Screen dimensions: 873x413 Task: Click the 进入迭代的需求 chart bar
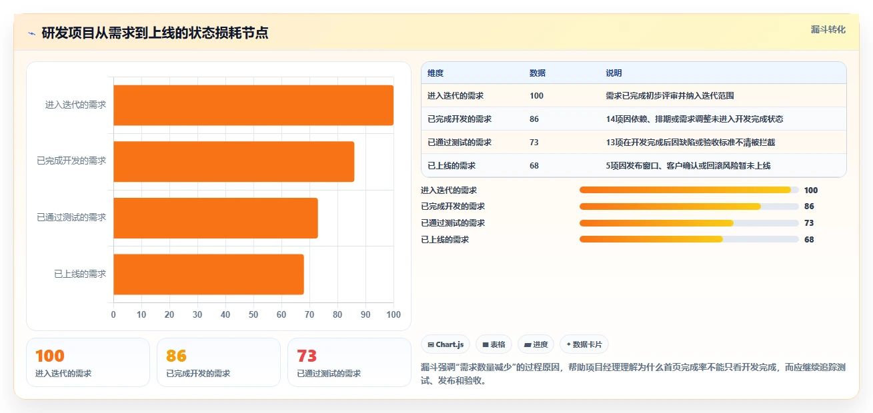click(x=253, y=105)
